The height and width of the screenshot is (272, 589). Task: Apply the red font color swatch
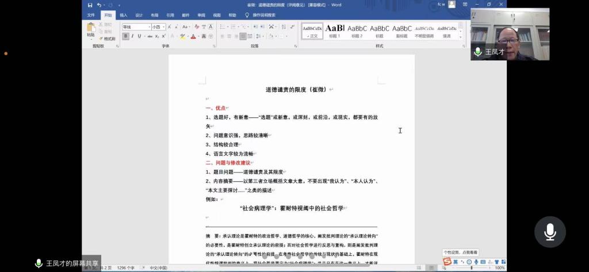click(193, 36)
